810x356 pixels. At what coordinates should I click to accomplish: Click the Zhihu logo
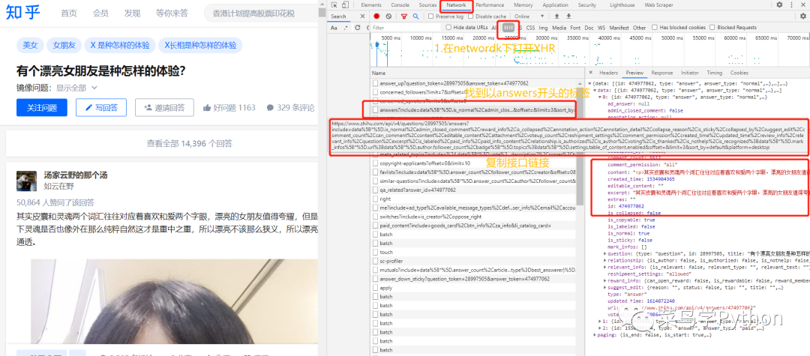(22, 13)
